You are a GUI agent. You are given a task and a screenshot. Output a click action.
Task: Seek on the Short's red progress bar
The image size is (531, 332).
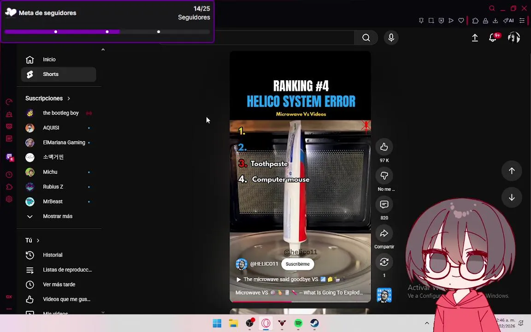coord(300,302)
